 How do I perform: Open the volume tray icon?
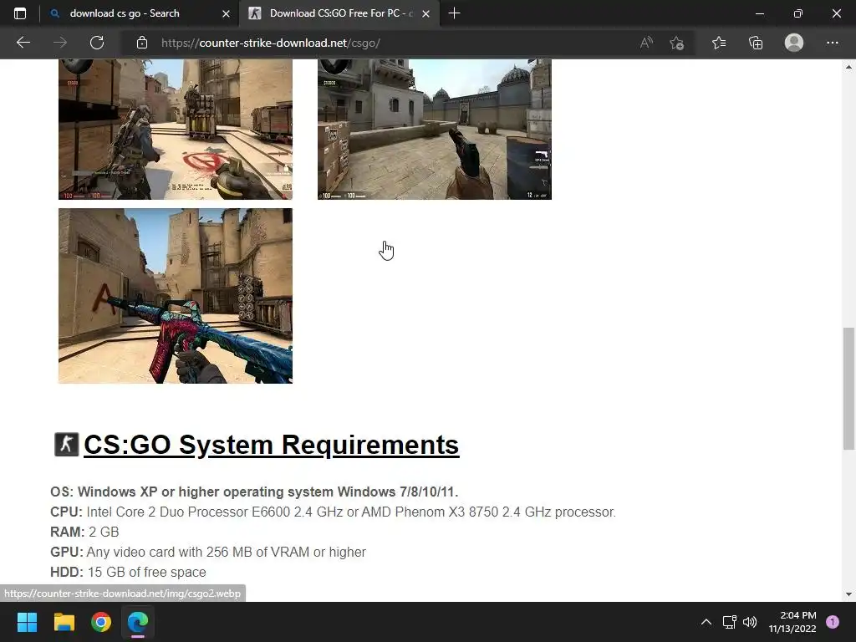750,622
